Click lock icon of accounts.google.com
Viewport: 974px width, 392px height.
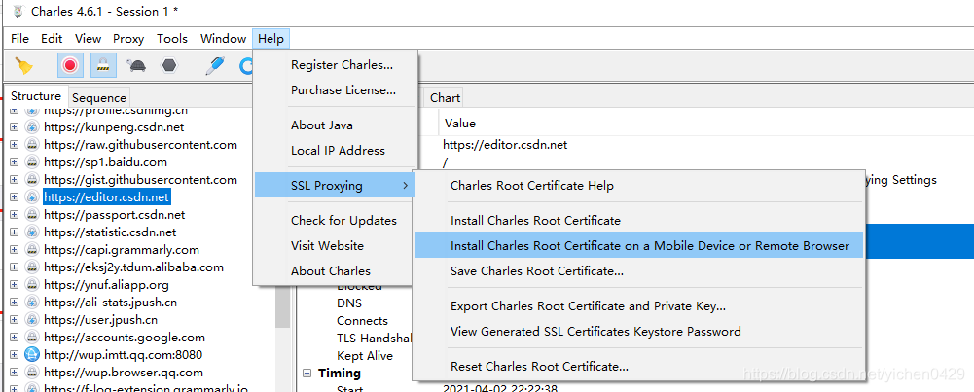coord(31,338)
